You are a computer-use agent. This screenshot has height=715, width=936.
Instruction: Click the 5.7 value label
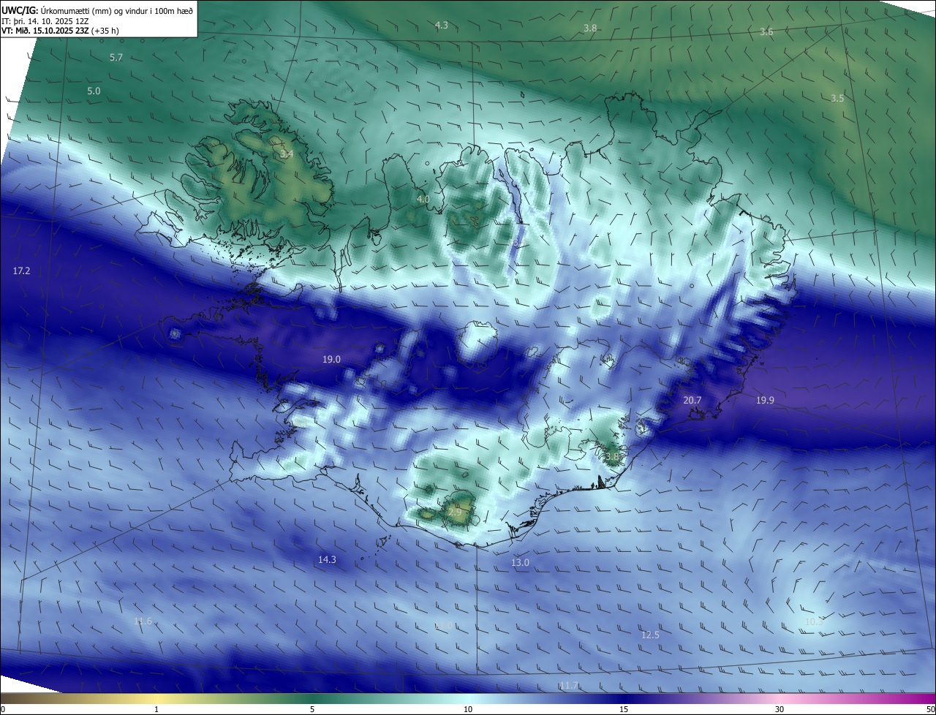click(116, 58)
